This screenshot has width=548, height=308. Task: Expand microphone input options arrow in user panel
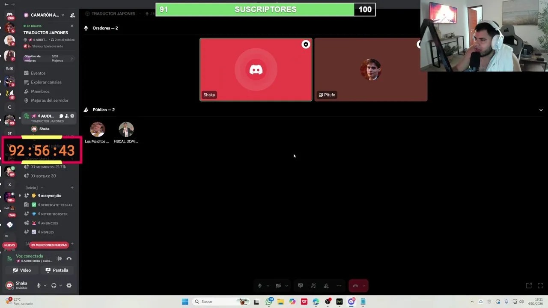tap(45, 285)
